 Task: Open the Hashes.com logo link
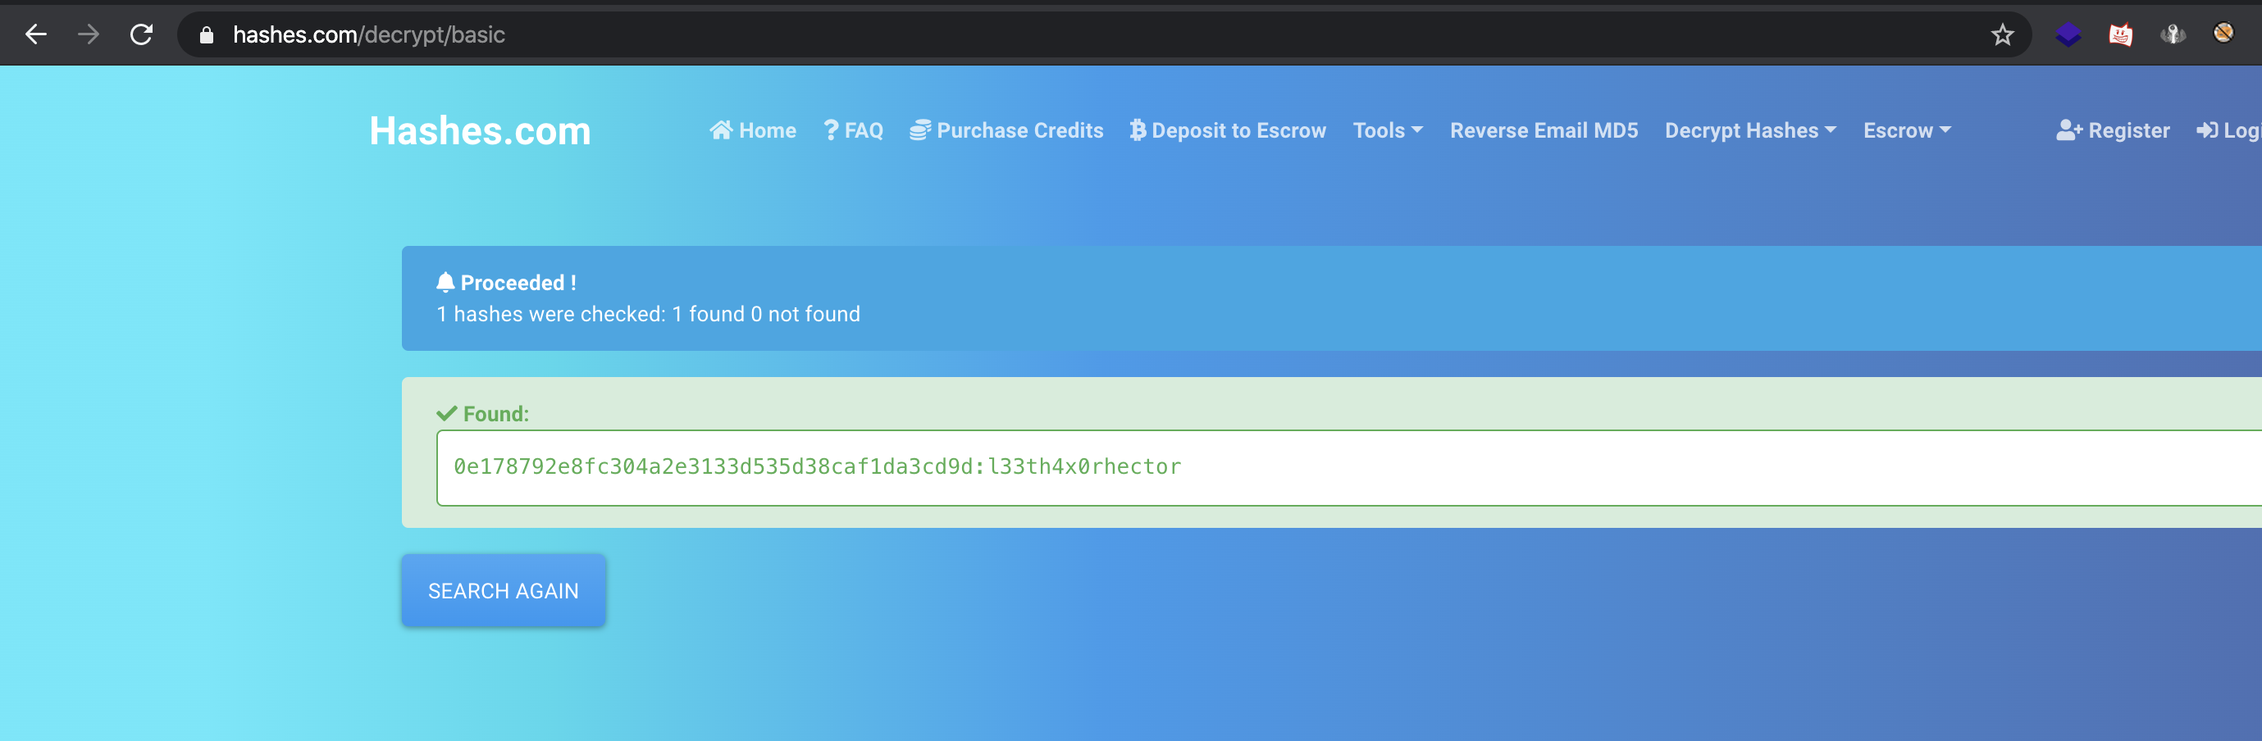(480, 131)
